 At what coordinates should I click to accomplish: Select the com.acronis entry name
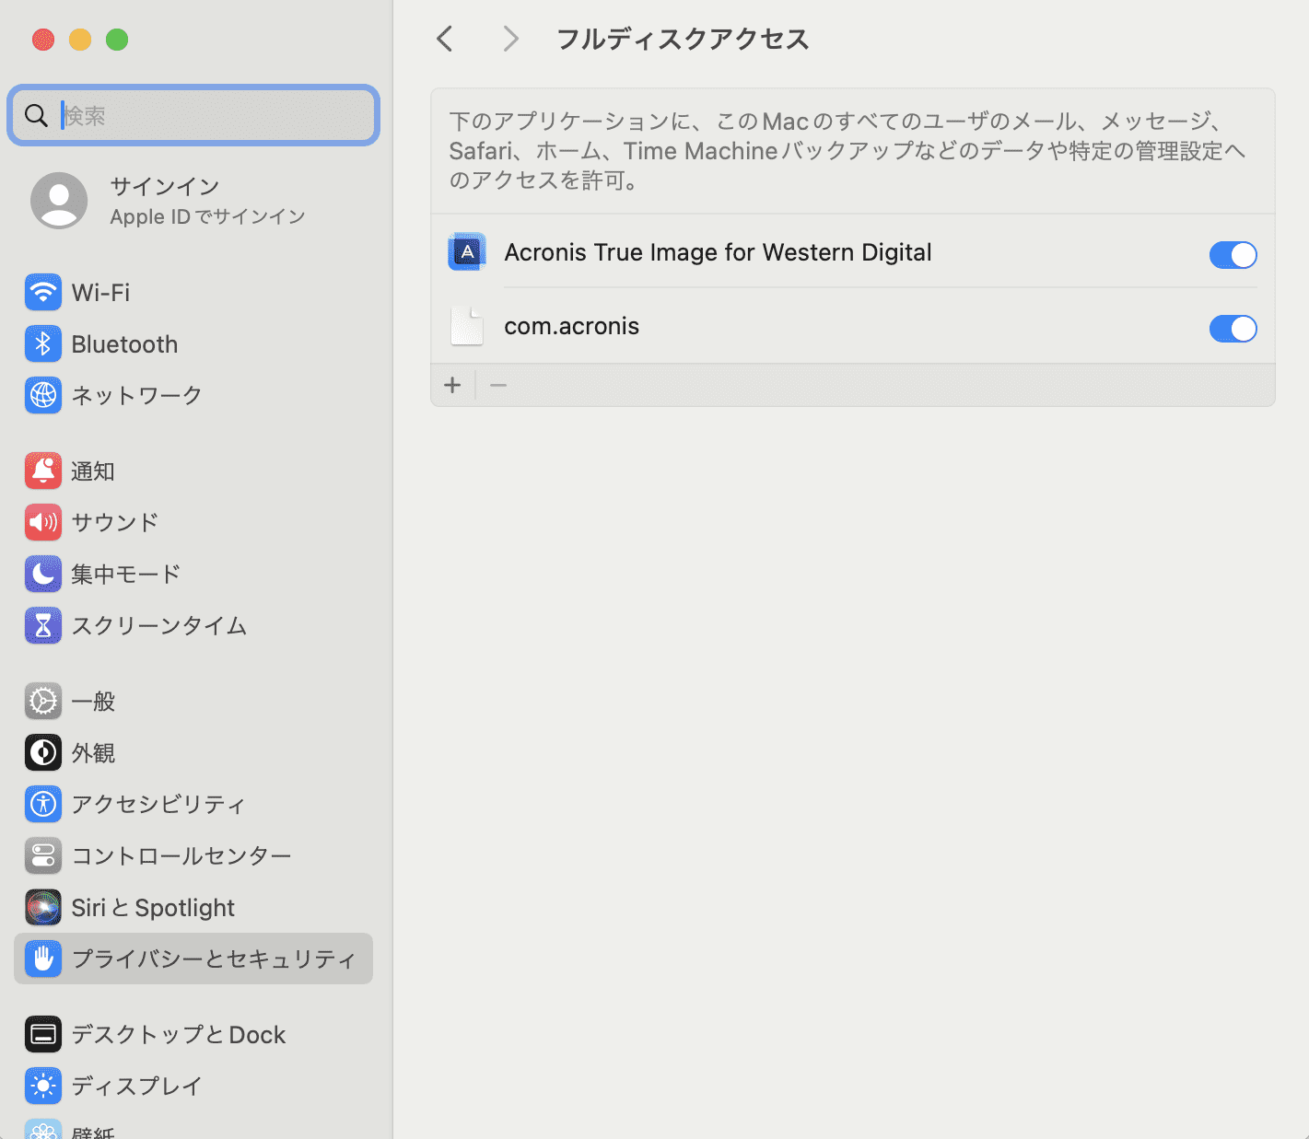click(571, 326)
